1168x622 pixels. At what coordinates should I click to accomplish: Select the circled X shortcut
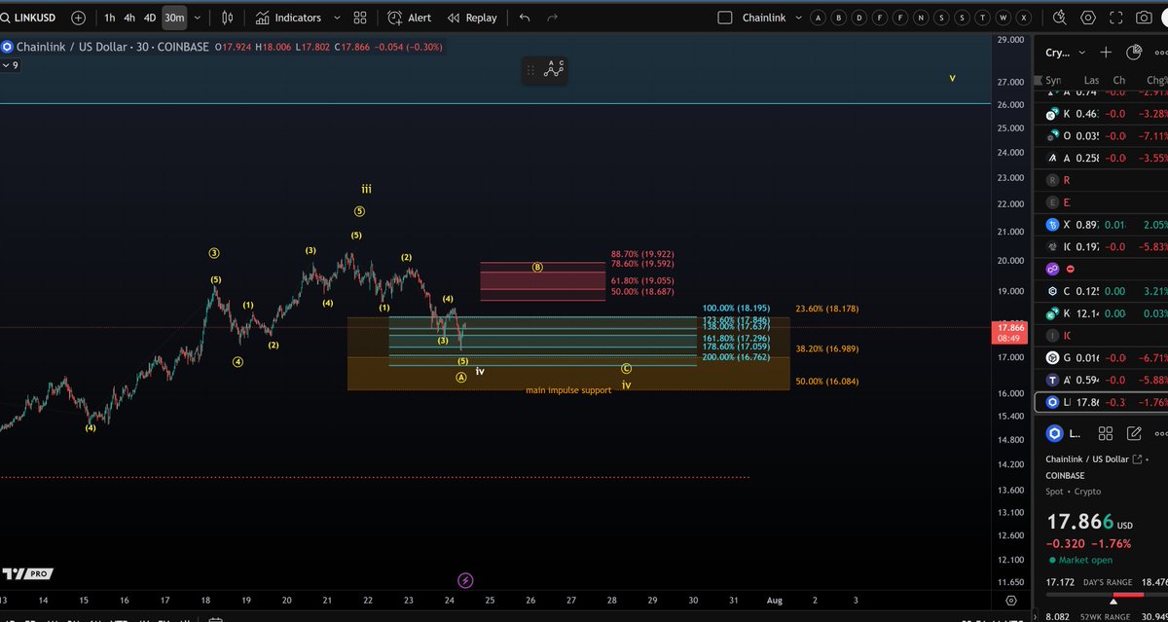pos(1024,18)
